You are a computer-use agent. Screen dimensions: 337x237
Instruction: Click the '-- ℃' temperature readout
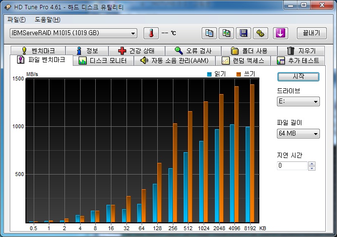click(x=168, y=33)
